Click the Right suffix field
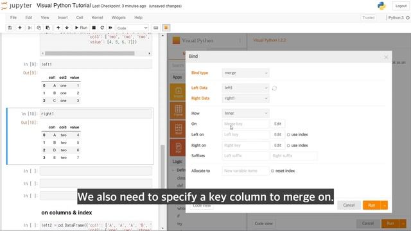The height and width of the screenshot is (231, 411). (293, 155)
